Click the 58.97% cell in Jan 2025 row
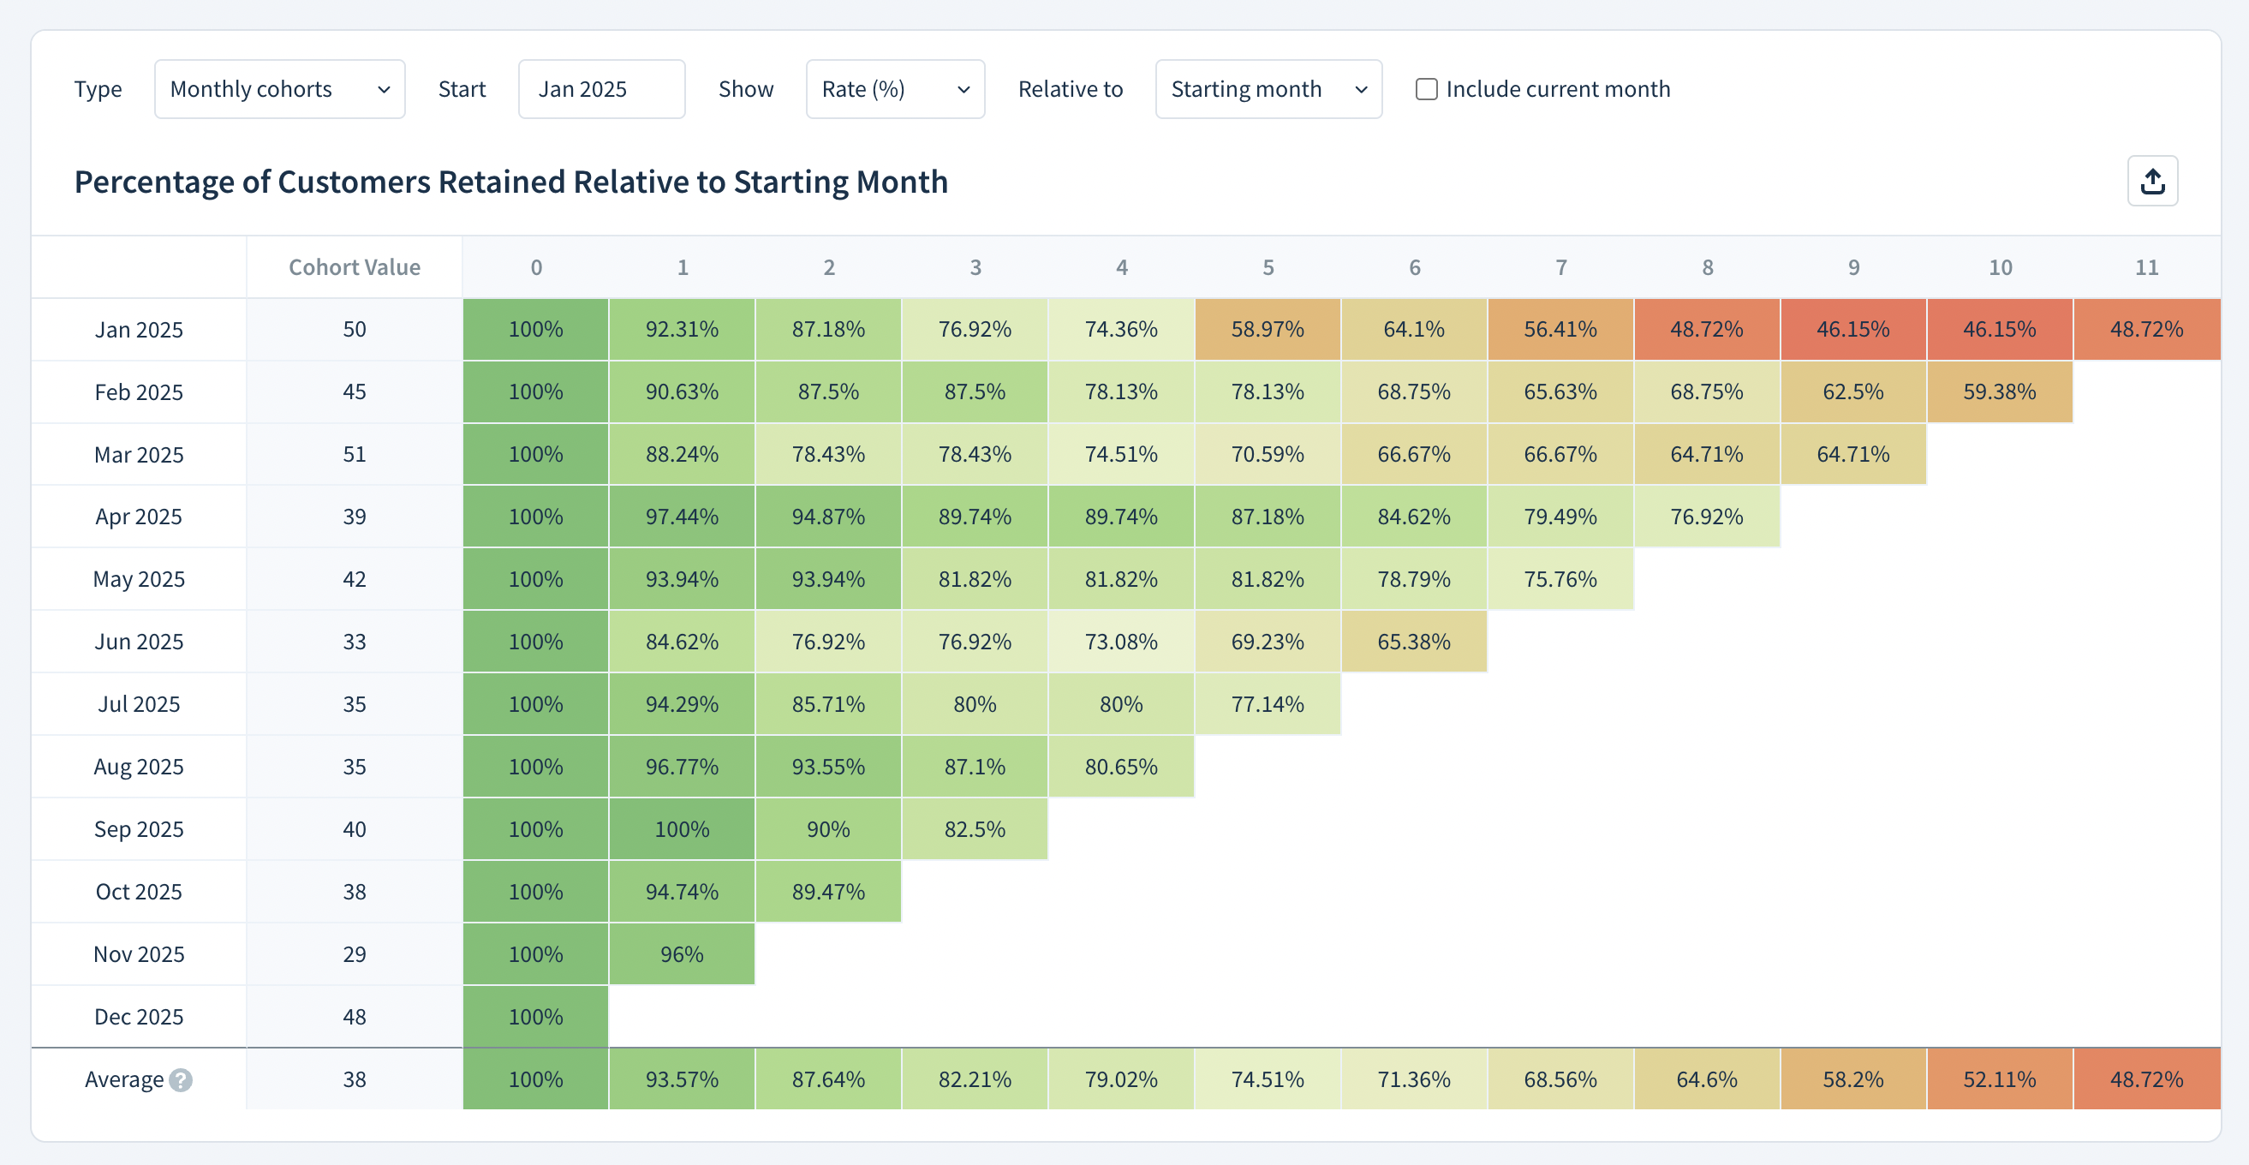Image resolution: width=2249 pixels, height=1165 pixels. pos(1268,329)
